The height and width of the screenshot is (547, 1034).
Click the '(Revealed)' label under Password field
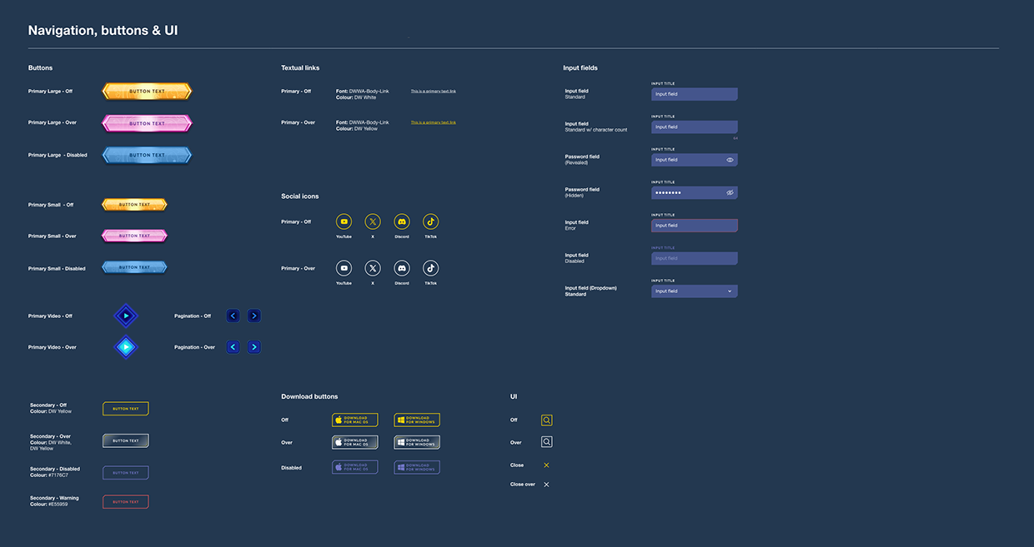(575, 162)
